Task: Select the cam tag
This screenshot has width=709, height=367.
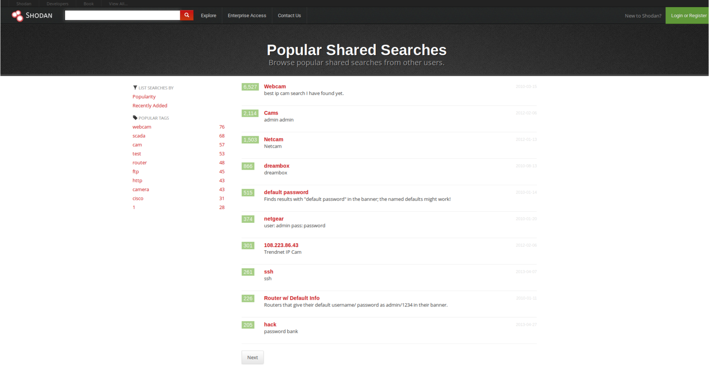Action: [x=137, y=145]
